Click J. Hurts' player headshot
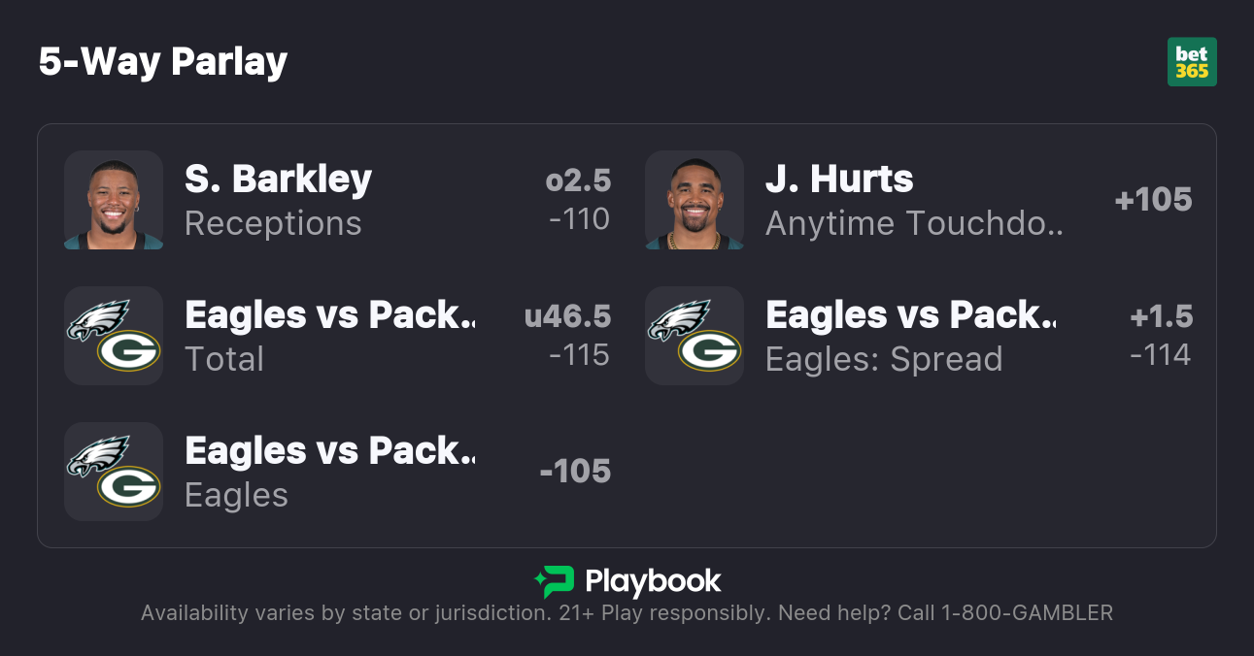Image resolution: width=1254 pixels, height=656 pixels. pyautogui.click(x=695, y=200)
